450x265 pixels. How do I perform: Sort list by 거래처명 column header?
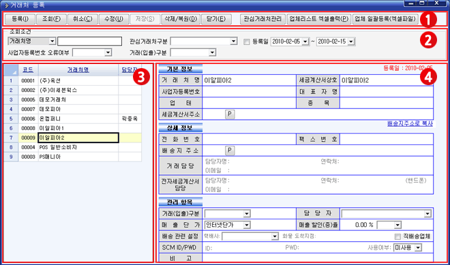pyautogui.click(x=78, y=69)
